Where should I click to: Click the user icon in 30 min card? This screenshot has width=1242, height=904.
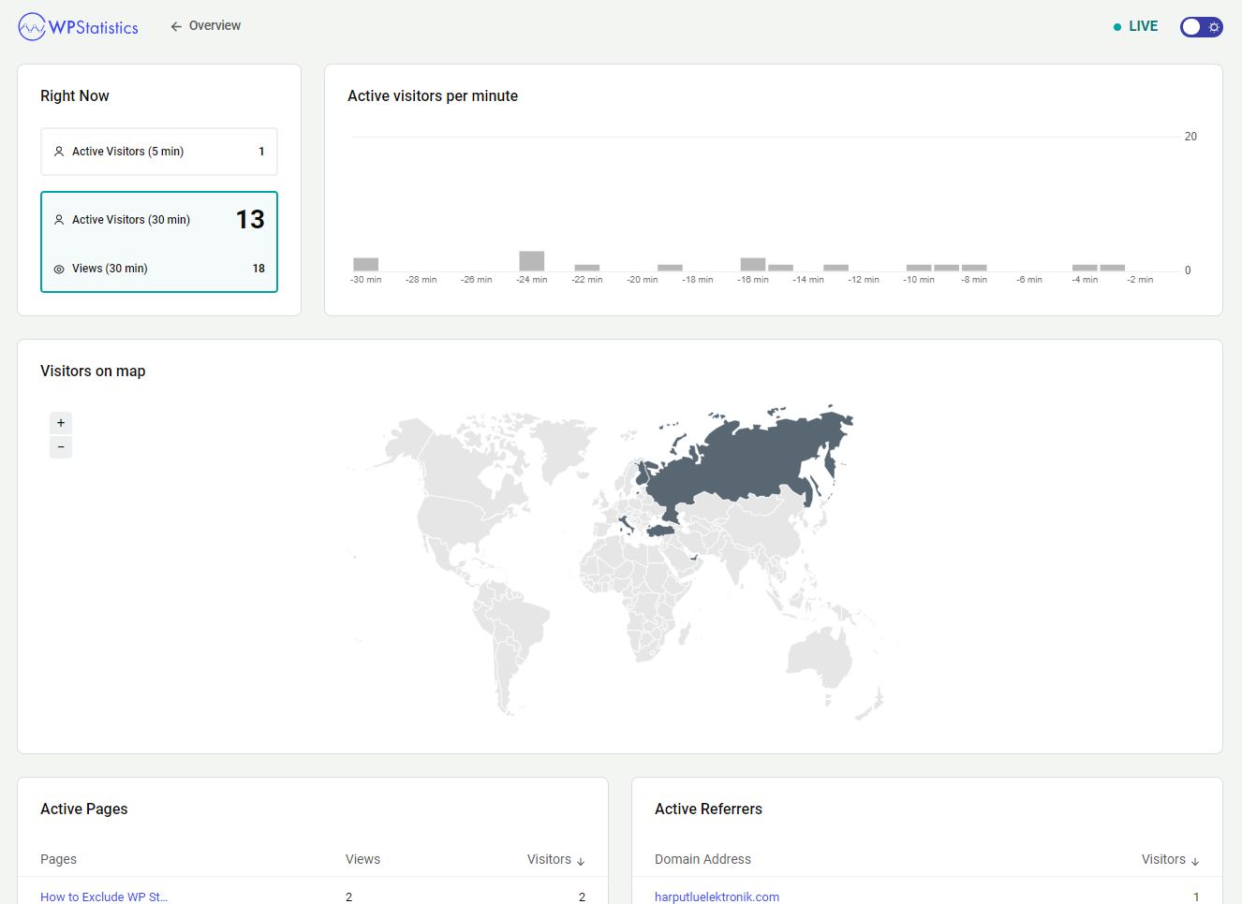point(59,220)
